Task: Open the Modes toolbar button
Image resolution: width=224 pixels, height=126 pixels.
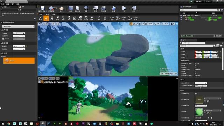Action: click(x=61, y=9)
